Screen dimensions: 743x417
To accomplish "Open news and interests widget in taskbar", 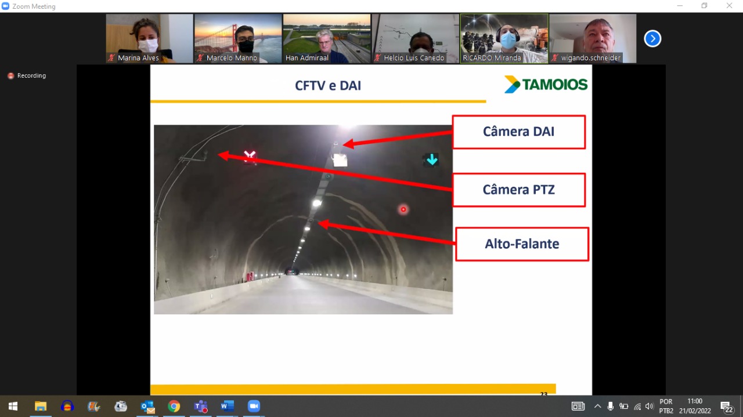I will [578, 406].
